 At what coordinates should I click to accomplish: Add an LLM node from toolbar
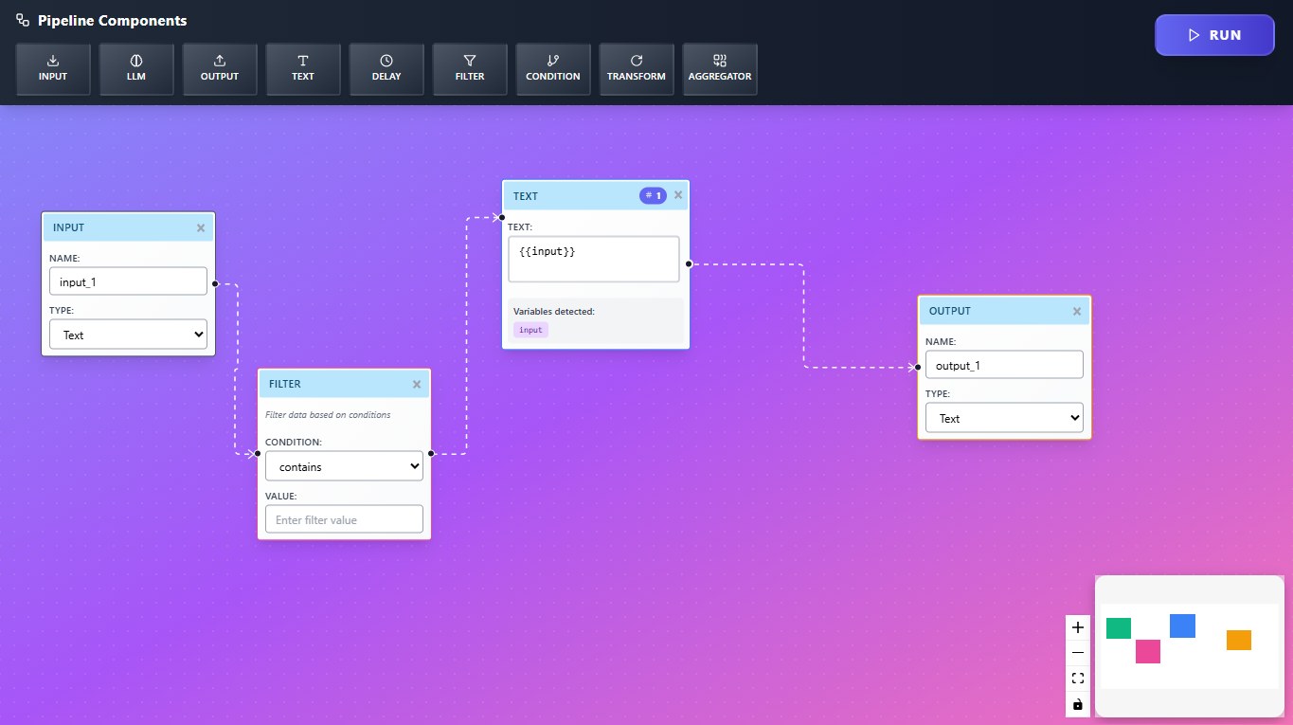coord(136,69)
